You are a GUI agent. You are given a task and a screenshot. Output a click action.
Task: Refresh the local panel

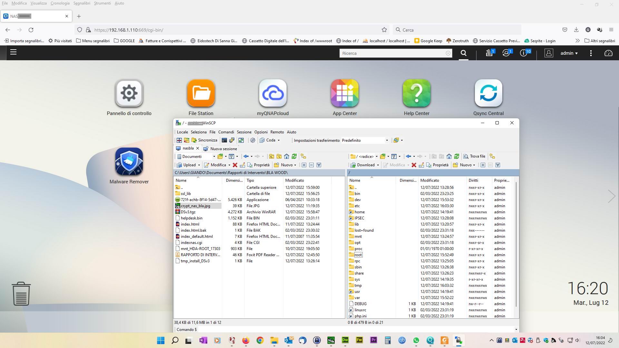[294, 156]
